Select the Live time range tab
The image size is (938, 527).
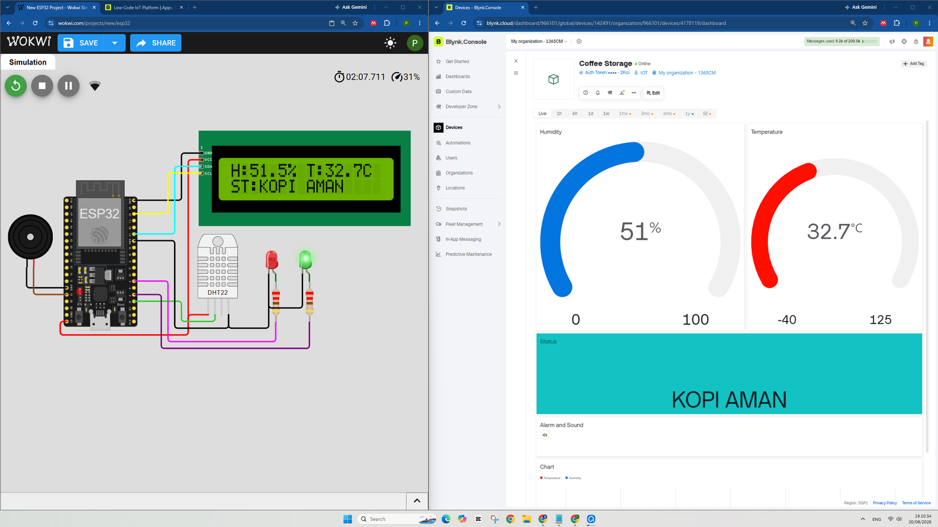pos(542,114)
